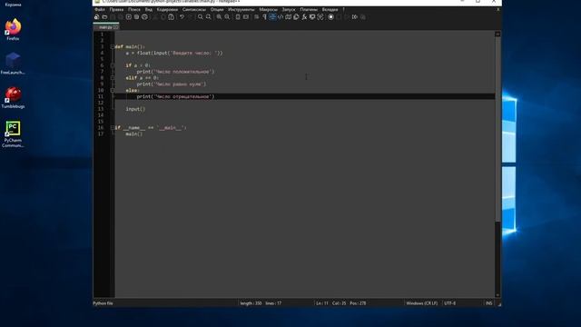Click the editor scrollbar up arrow
Viewport: 581px width, 327px height.
coord(497,35)
